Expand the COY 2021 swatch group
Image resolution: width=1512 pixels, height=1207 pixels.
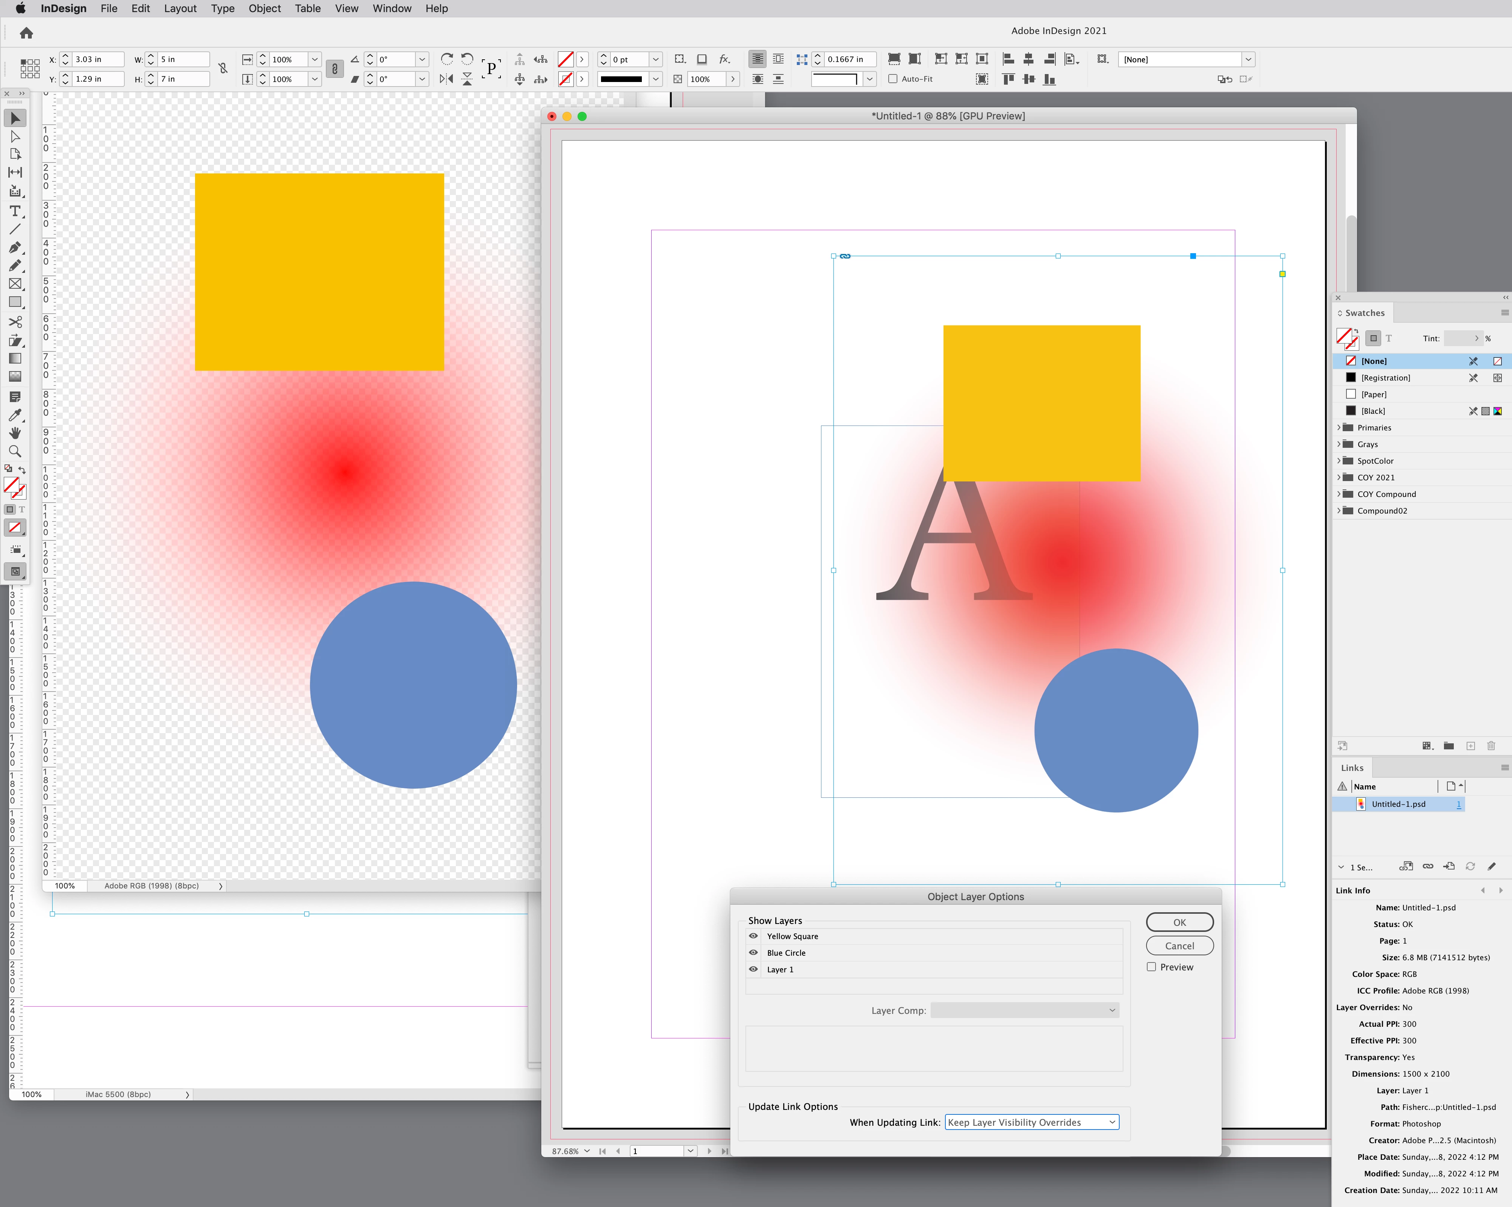(x=1339, y=477)
